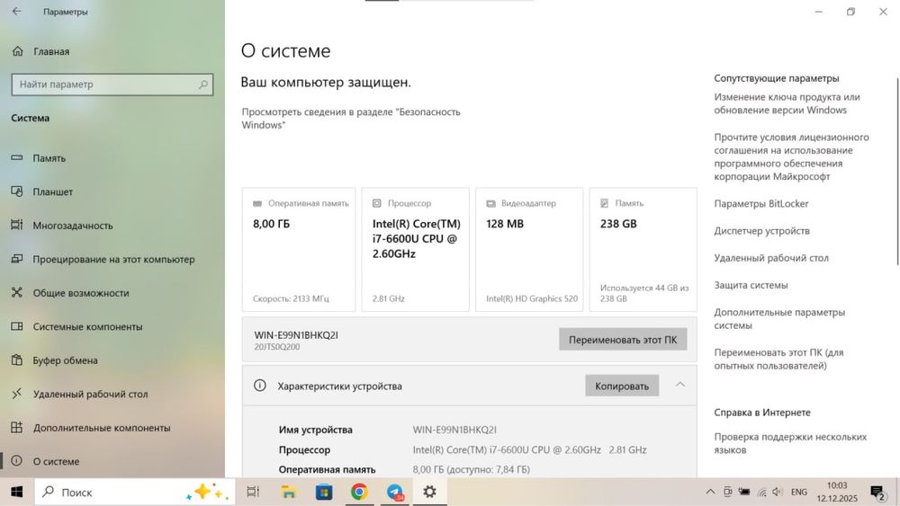Open Параметры BitLocker link
900x506 pixels.
tap(761, 203)
